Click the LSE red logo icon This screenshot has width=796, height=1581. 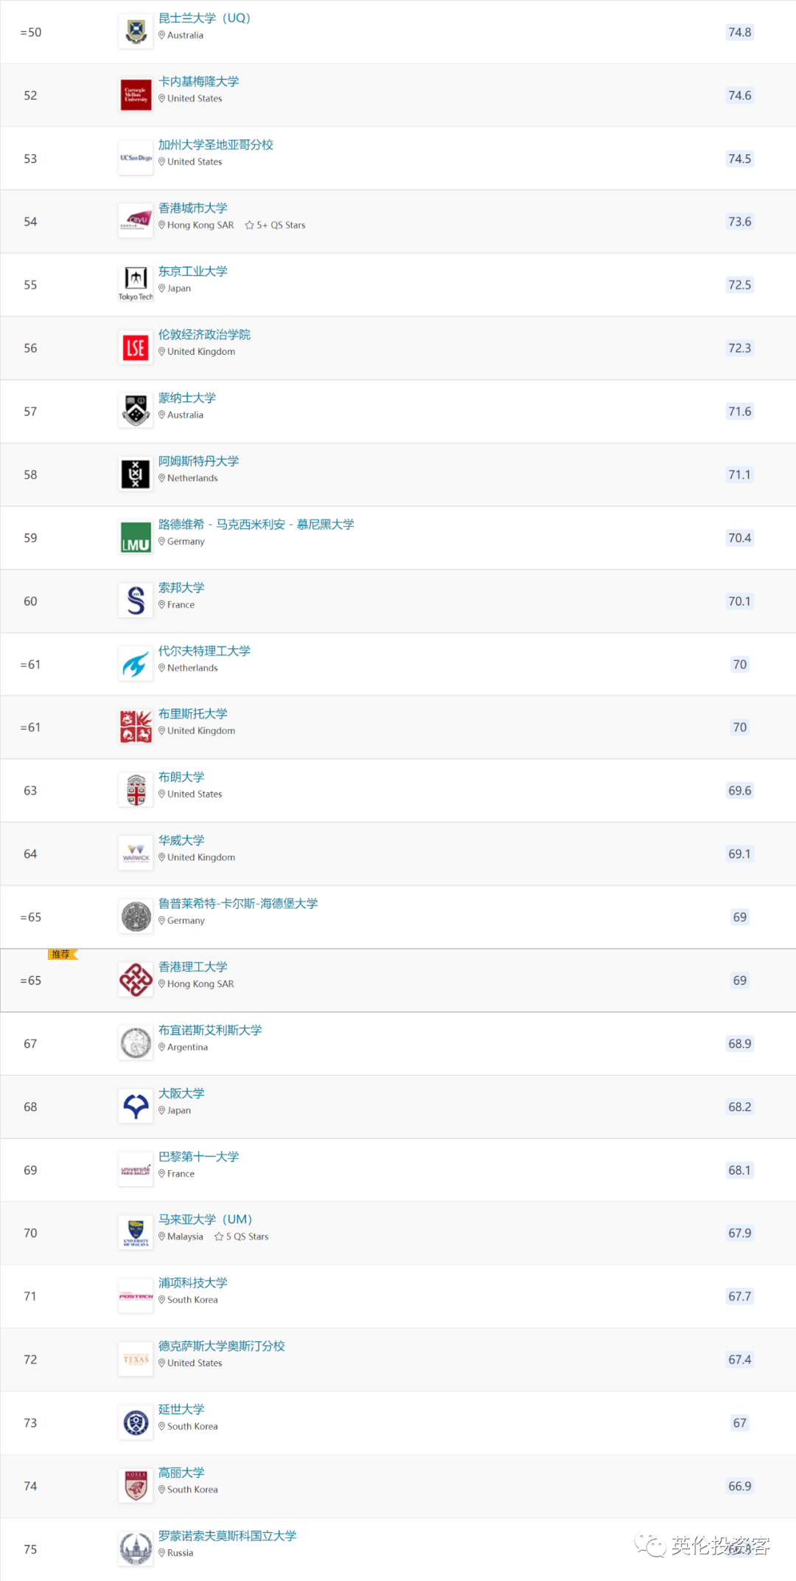point(136,348)
